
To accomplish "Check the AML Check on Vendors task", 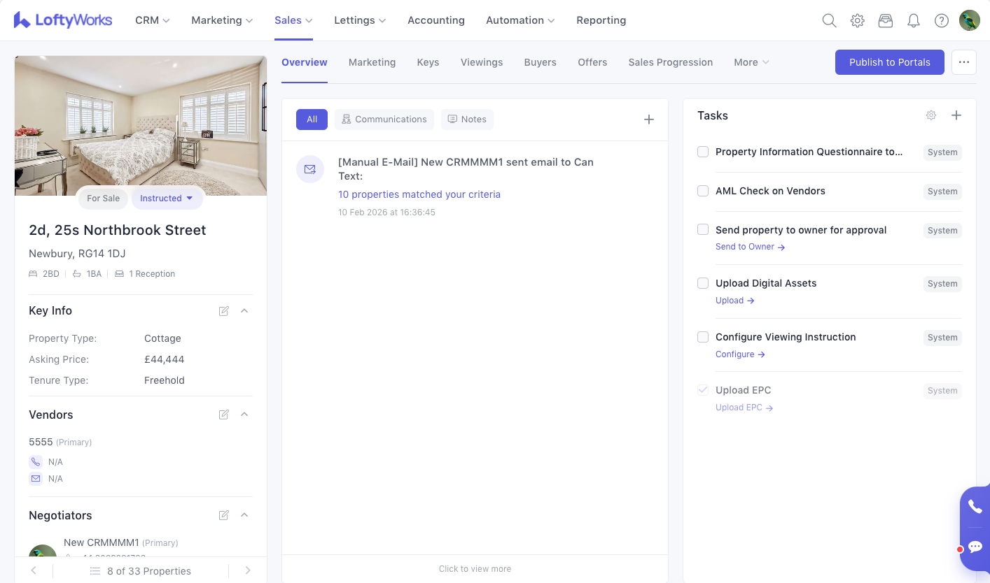I will point(703,191).
